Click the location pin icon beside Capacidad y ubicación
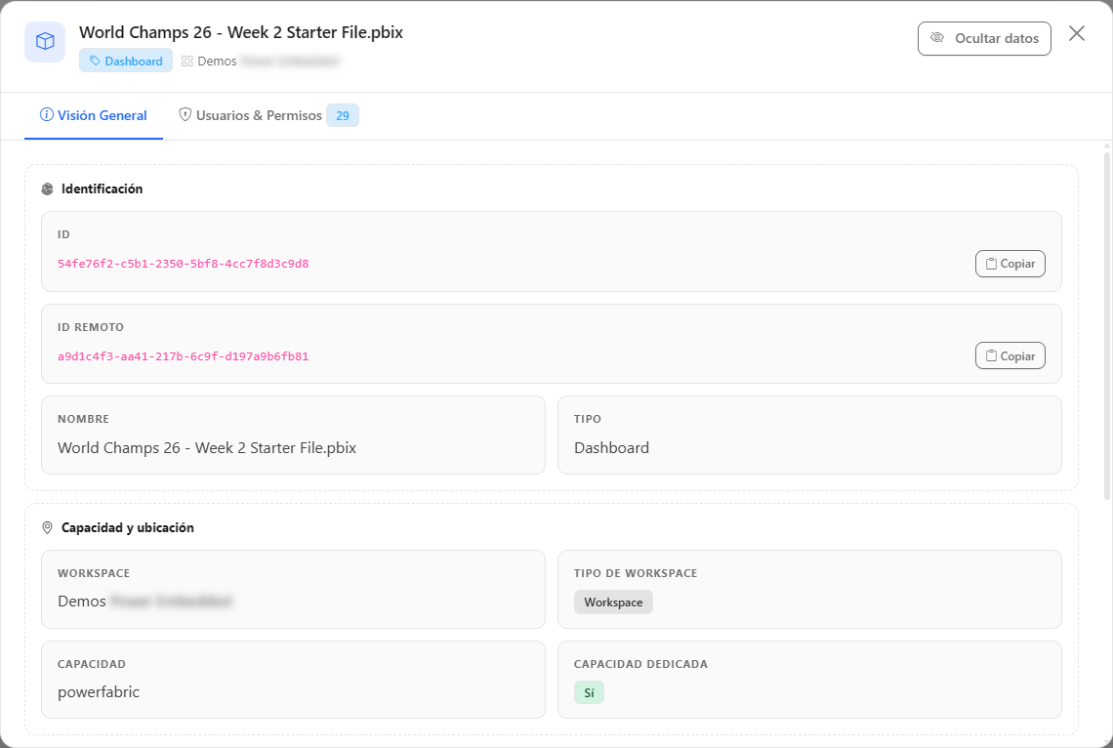The width and height of the screenshot is (1113, 748). (x=48, y=528)
